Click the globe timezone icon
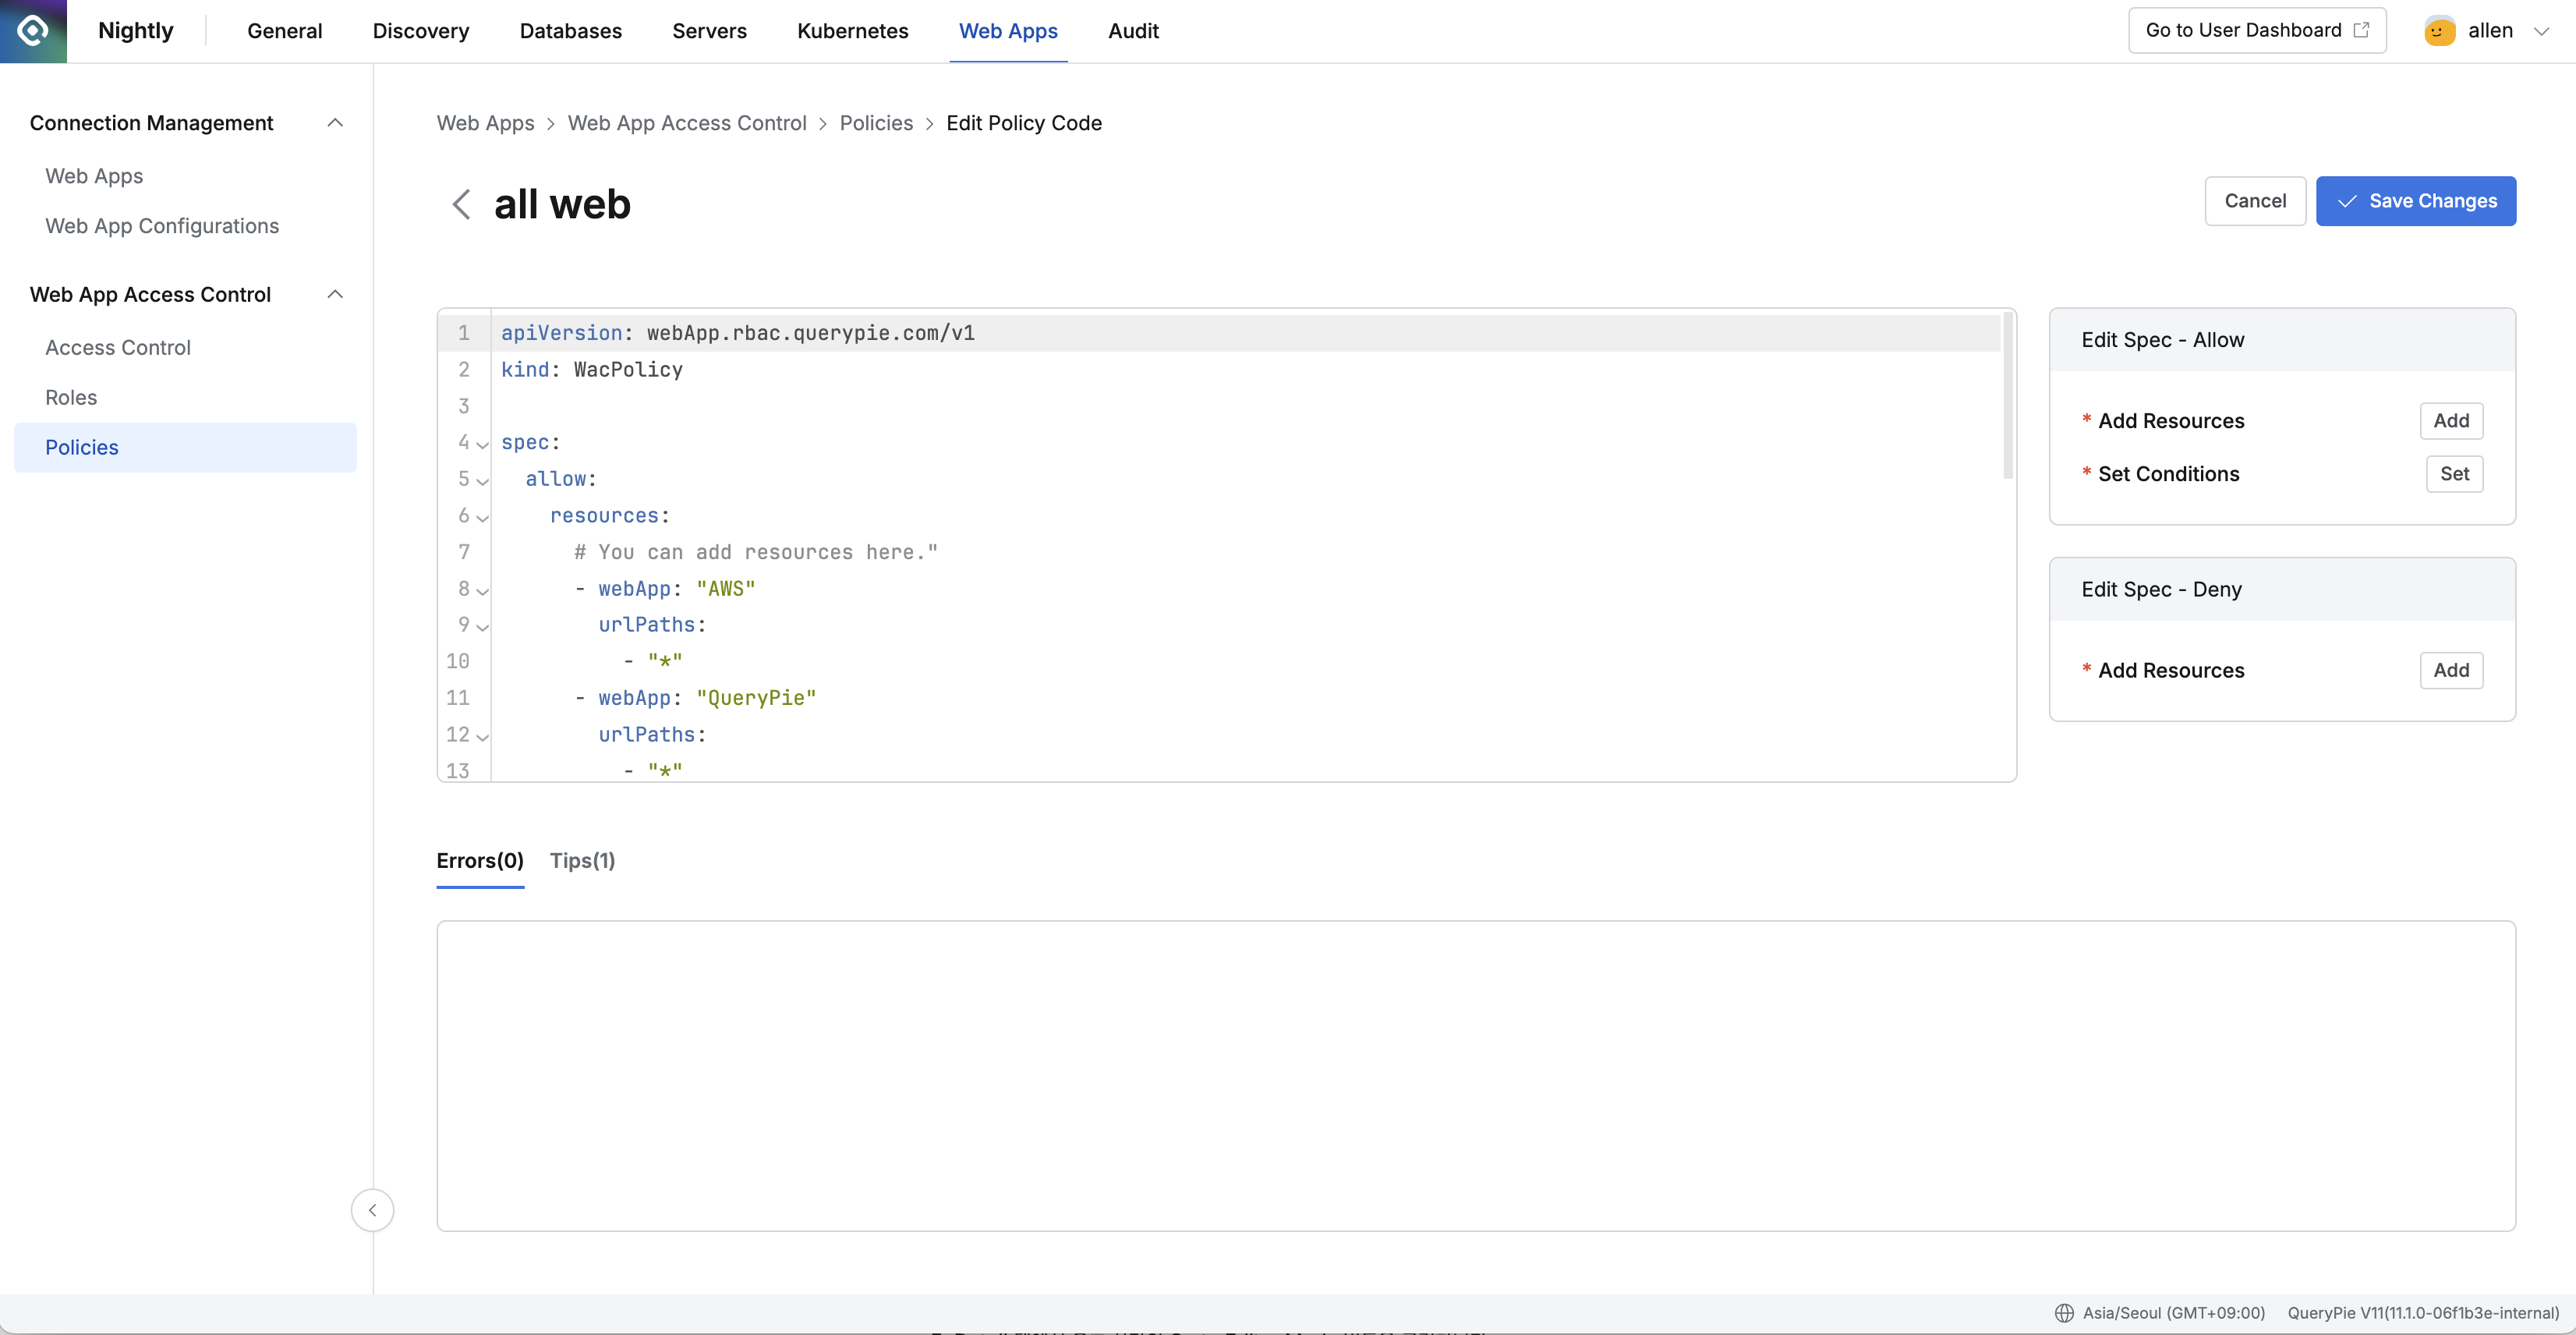 coord(2064,1313)
